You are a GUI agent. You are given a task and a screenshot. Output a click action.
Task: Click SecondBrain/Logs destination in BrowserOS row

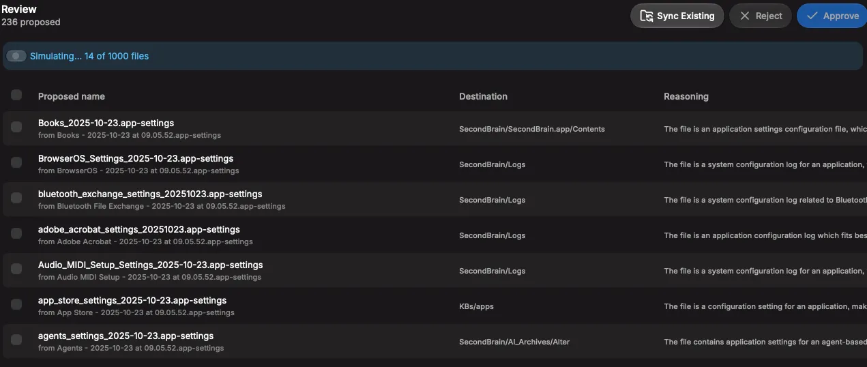pos(492,164)
